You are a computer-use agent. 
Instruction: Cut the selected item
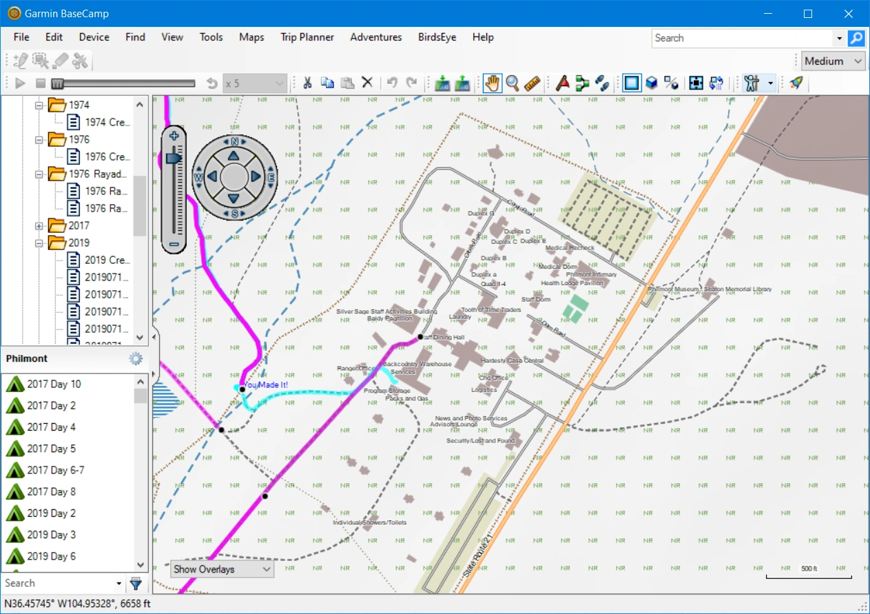[x=307, y=83]
